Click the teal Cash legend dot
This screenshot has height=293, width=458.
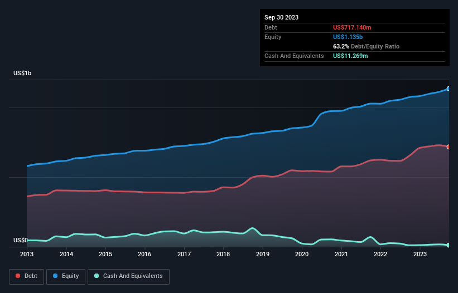(97, 276)
